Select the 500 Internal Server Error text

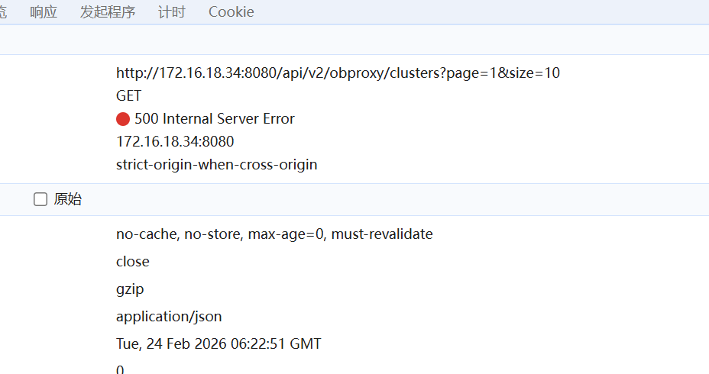pyautogui.click(x=215, y=119)
